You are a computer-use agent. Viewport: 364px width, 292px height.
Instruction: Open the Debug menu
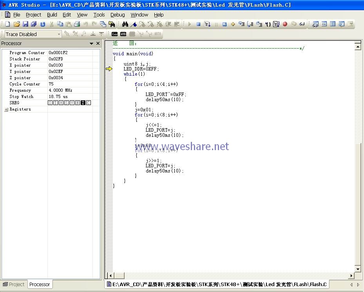117,15
